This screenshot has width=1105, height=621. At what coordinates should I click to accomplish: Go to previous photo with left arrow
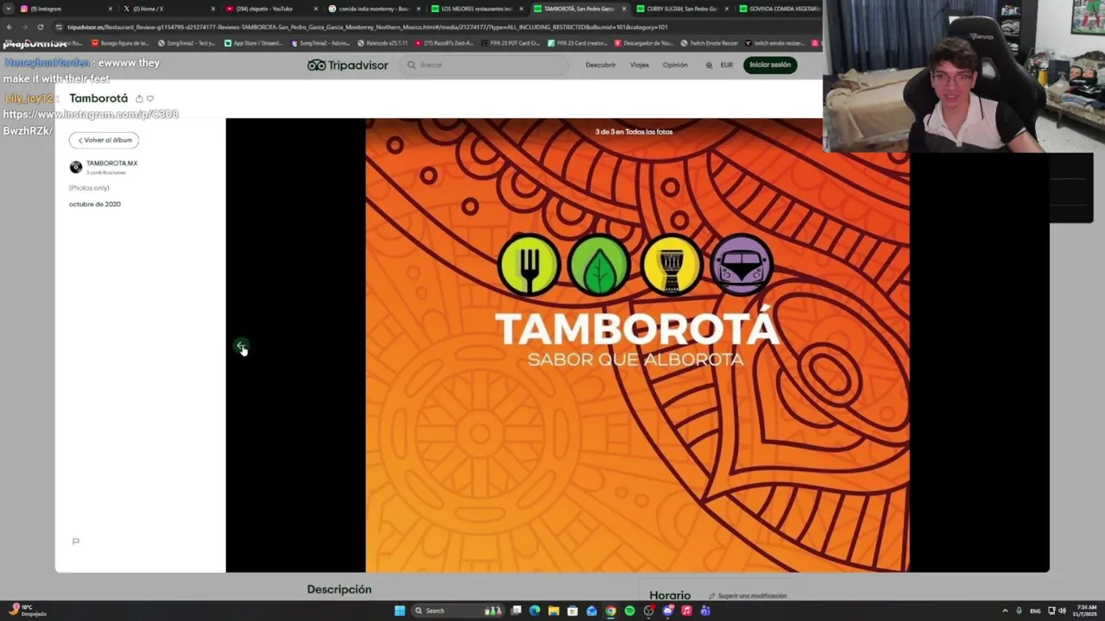click(241, 346)
